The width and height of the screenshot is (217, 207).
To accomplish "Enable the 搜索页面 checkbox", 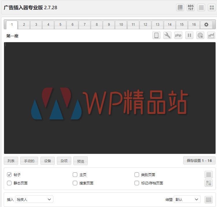I will 75,183.
